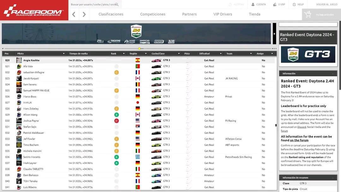Open the Clasificaciones menu
The height and width of the screenshot is (192, 341).
coord(111,14)
